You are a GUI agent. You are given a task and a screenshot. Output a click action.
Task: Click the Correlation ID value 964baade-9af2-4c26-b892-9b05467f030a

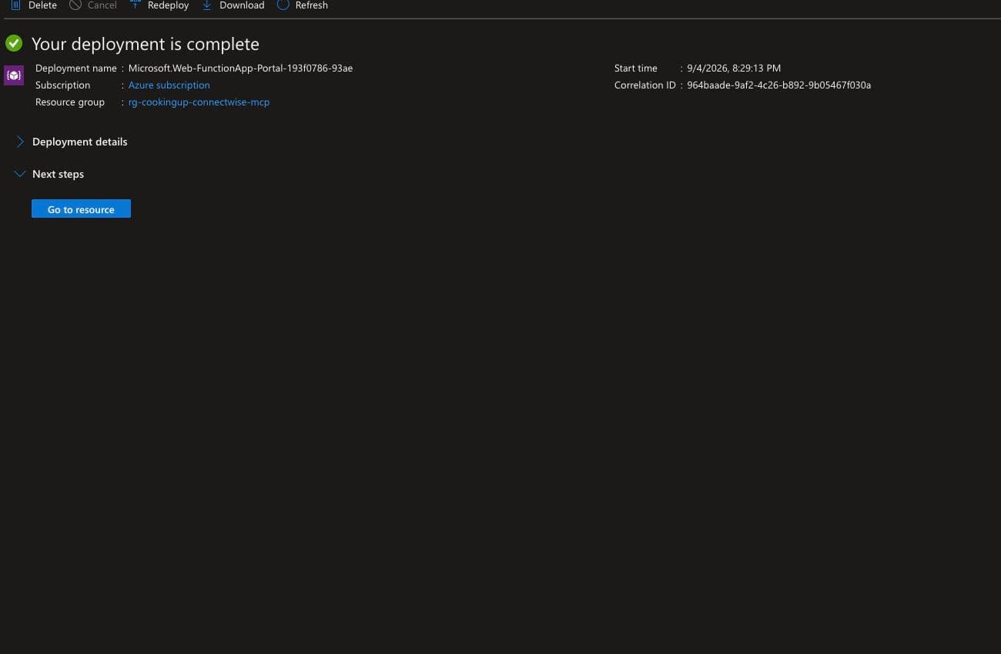click(778, 85)
